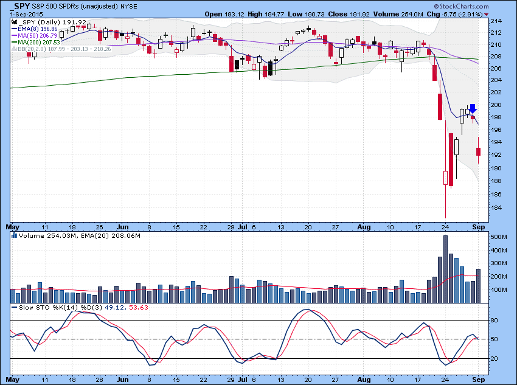Click the 'Low 190.73' value
The height and width of the screenshot is (385, 517).
tap(307, 14)
